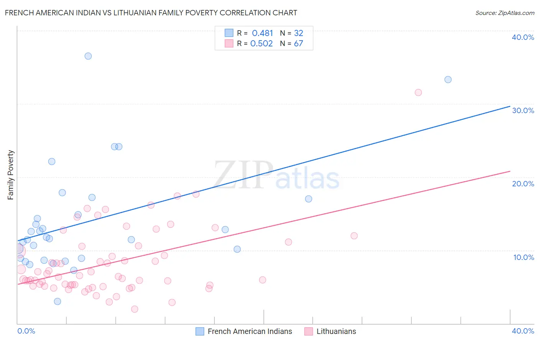Image resolution: width=539 pixels, height=342 pixels.
Task: Click the lowest blue data point near 3%
Action: pos(58,301)
